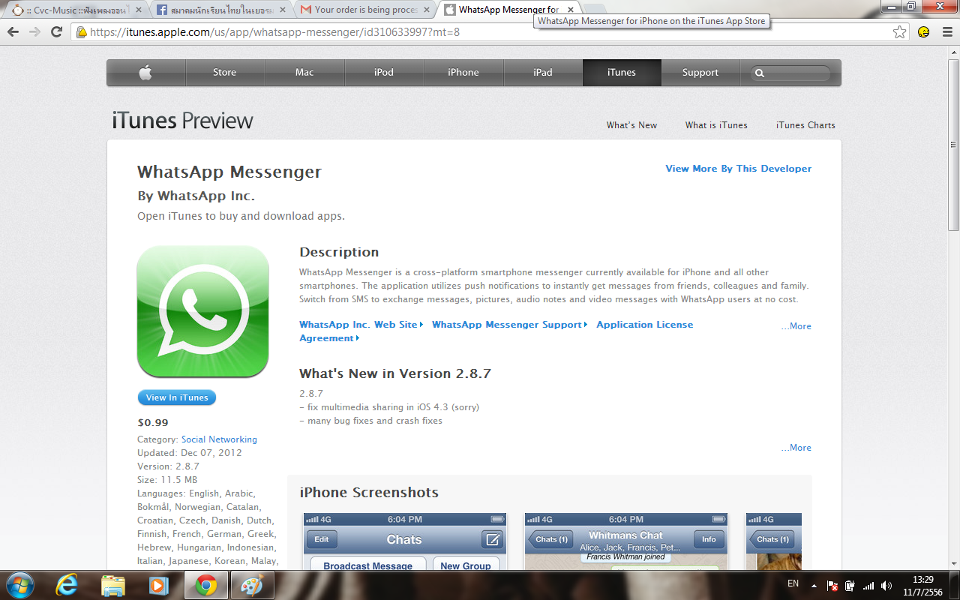Screen dimensions: 960x600
Task: Click View More By This Developer
Action: 739,169
